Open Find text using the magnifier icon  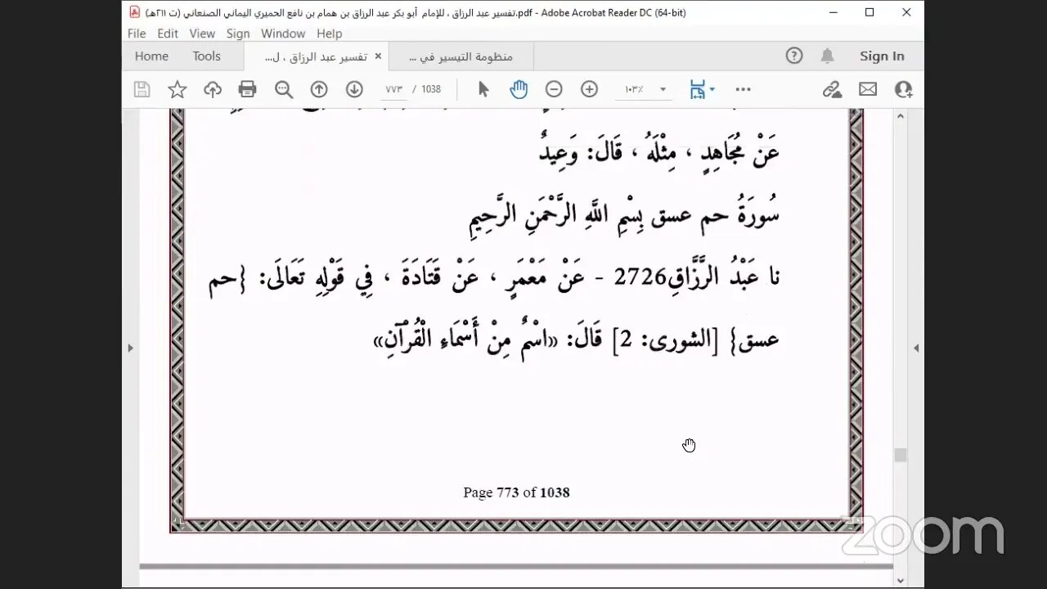tap(284, 89)
